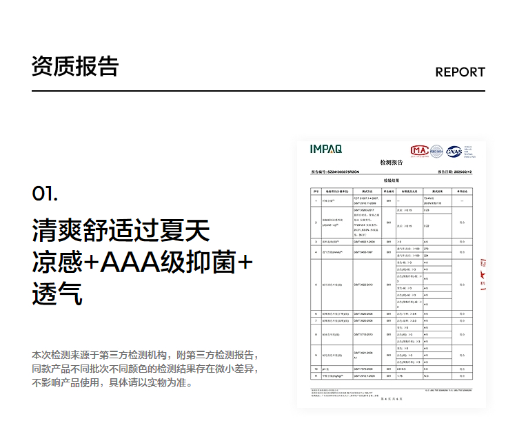Click the page number footer of report
This screenshot has height=432, width=517.
pos(390,399)
